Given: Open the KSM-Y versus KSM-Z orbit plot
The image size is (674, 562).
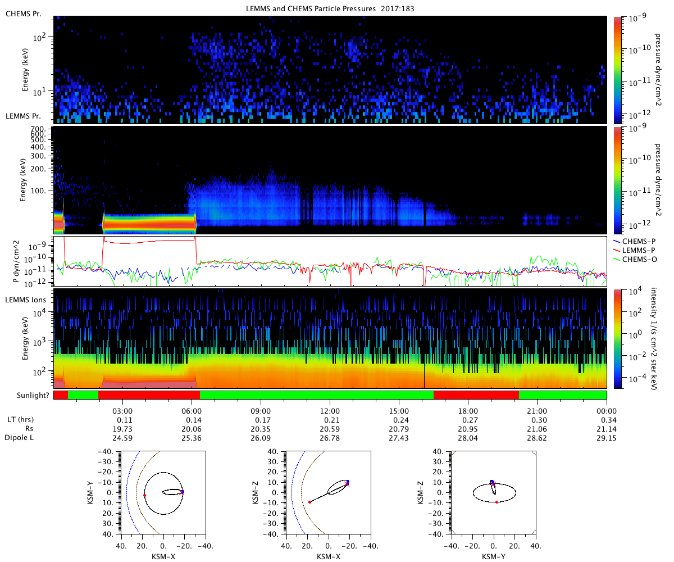Looking at the screenshot, I should tap(494, 492).
